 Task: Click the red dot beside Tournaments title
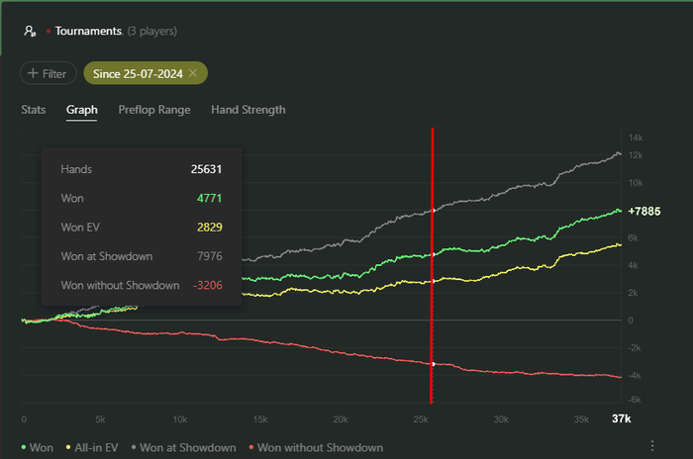(x=49, y=32)
